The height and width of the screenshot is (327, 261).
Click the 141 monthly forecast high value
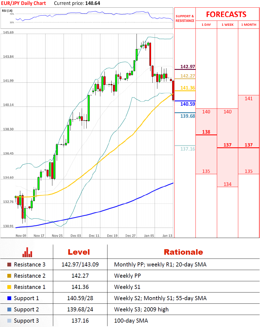click(249, 99)
